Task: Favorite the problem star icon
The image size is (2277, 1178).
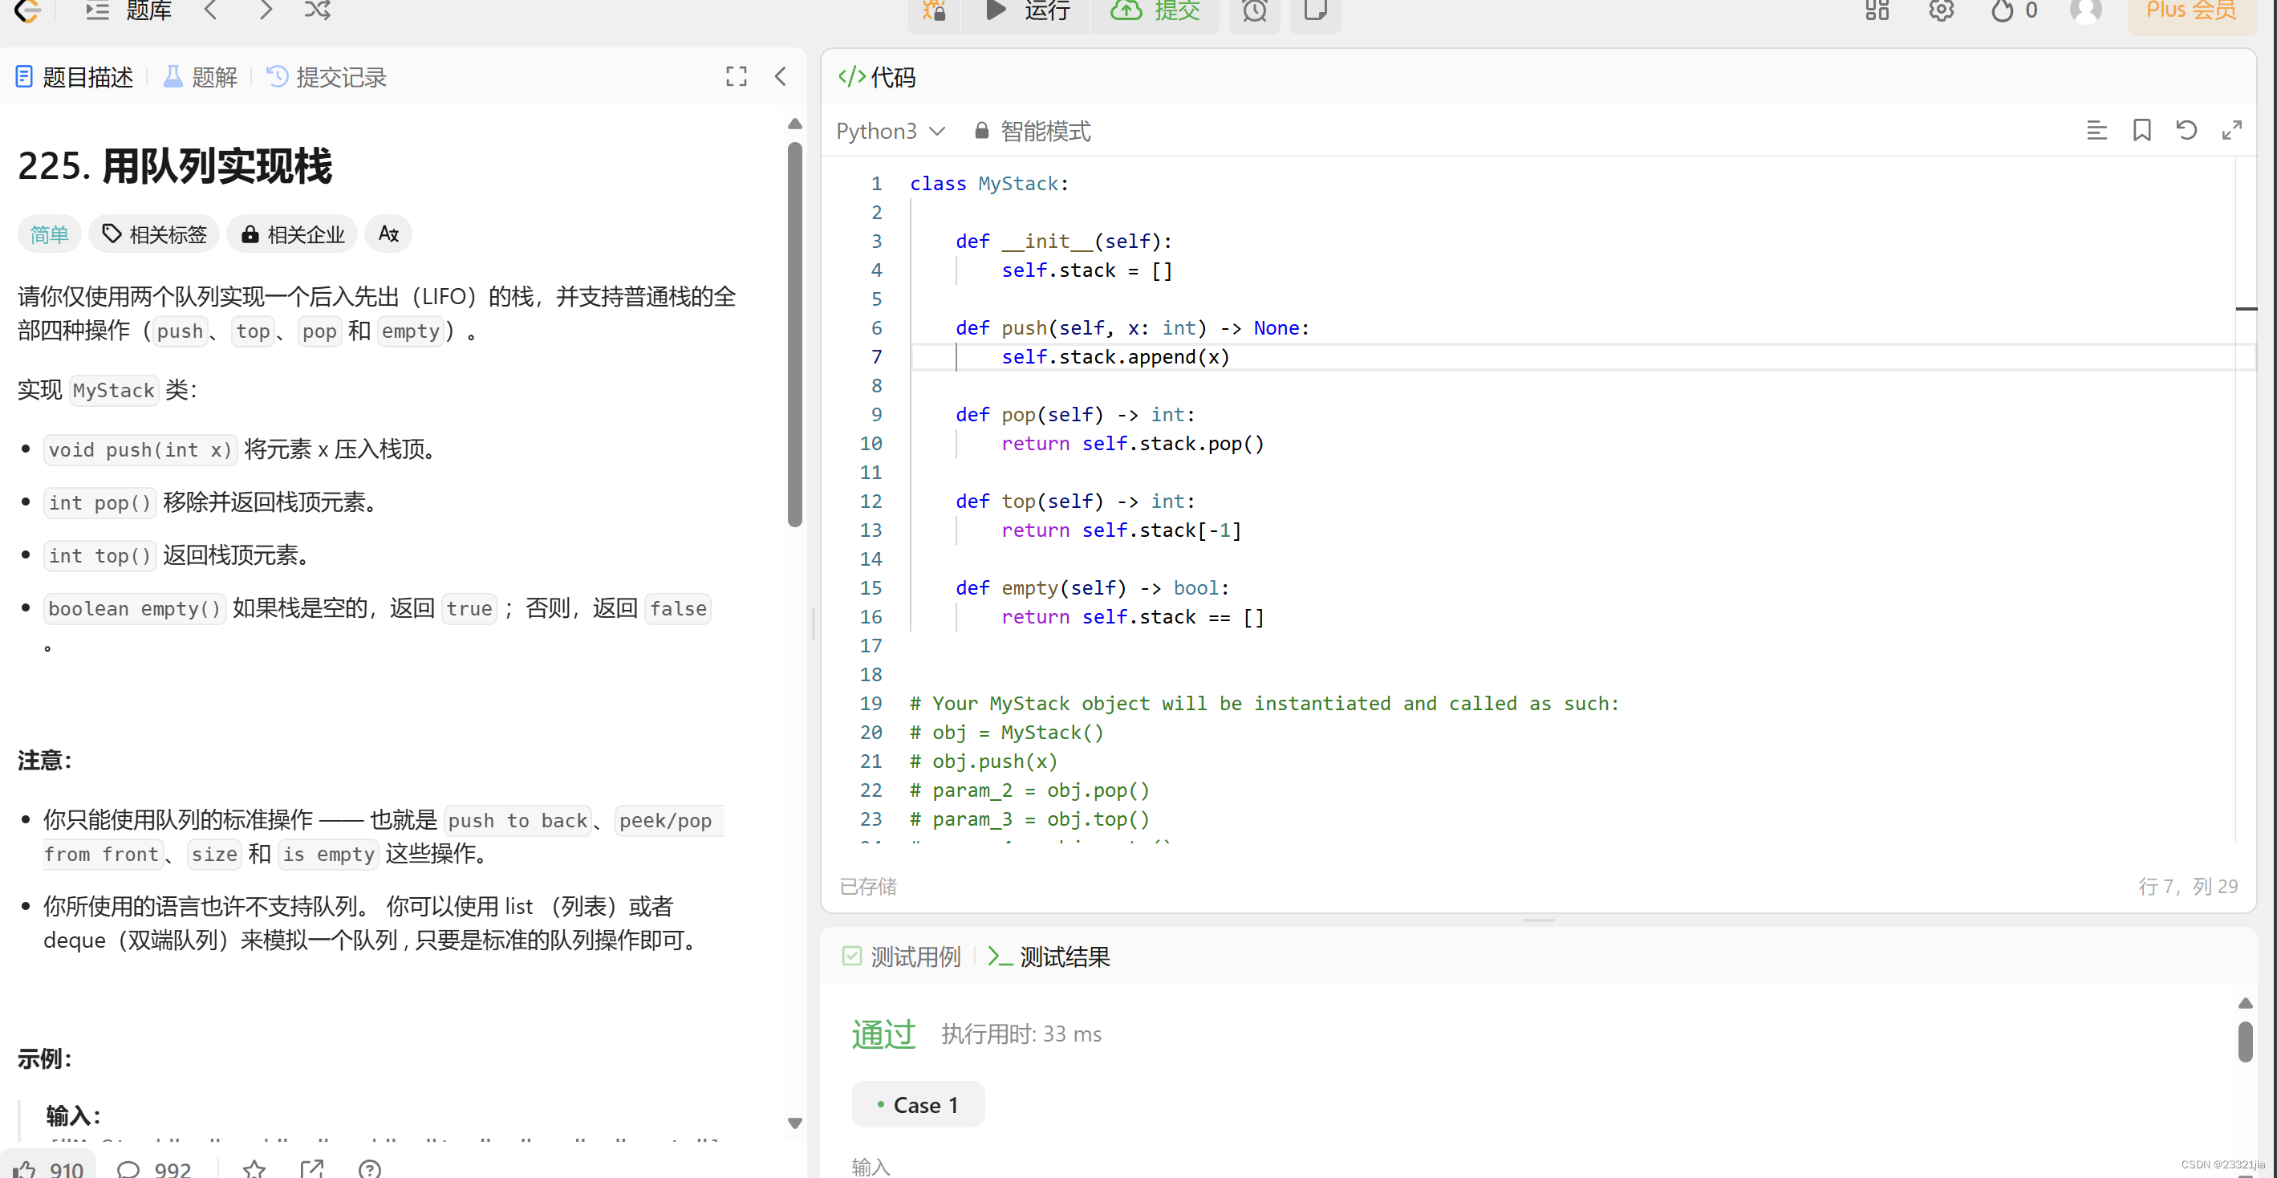Action: (254, 1168)
